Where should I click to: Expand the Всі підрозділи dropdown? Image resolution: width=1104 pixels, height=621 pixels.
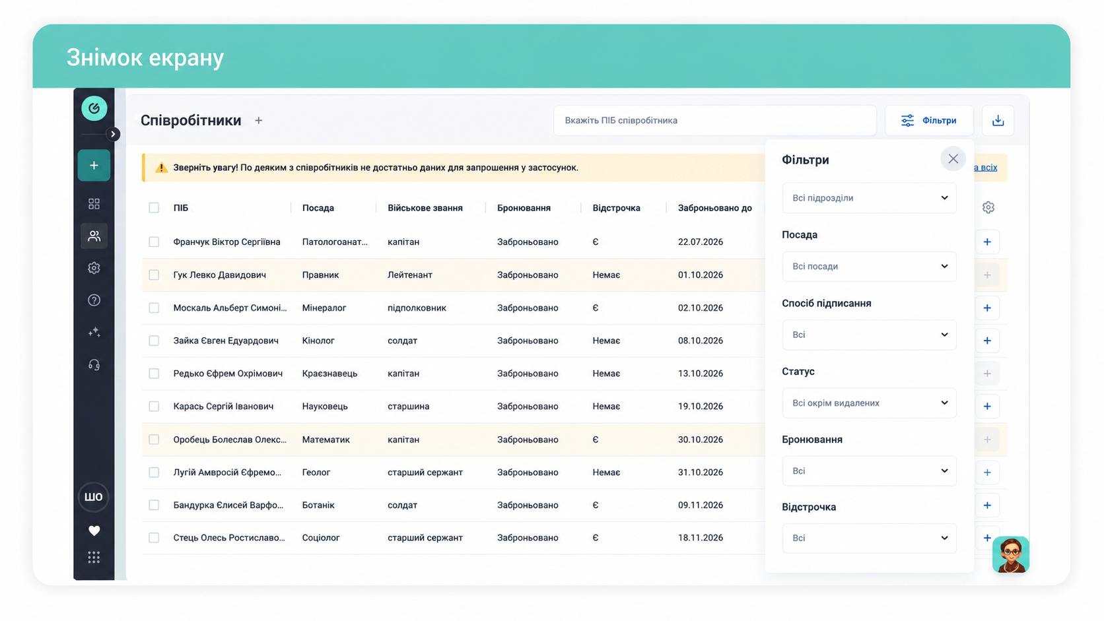(869, 198)
